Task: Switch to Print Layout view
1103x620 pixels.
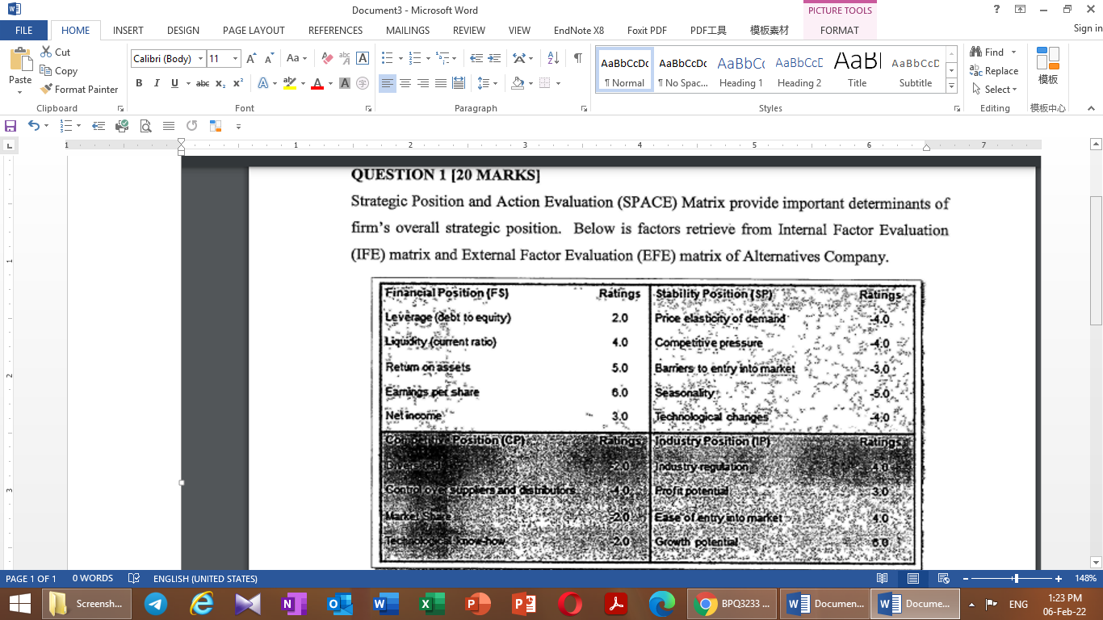Action: pyautogui.click(x=912, y=579)
